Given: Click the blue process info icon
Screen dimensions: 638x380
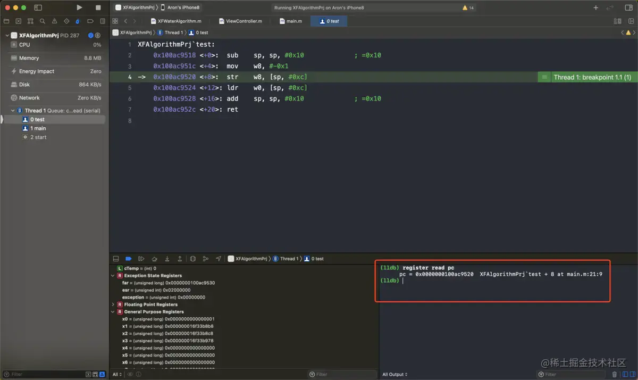Looking at the screenshot, I should 91,36.
